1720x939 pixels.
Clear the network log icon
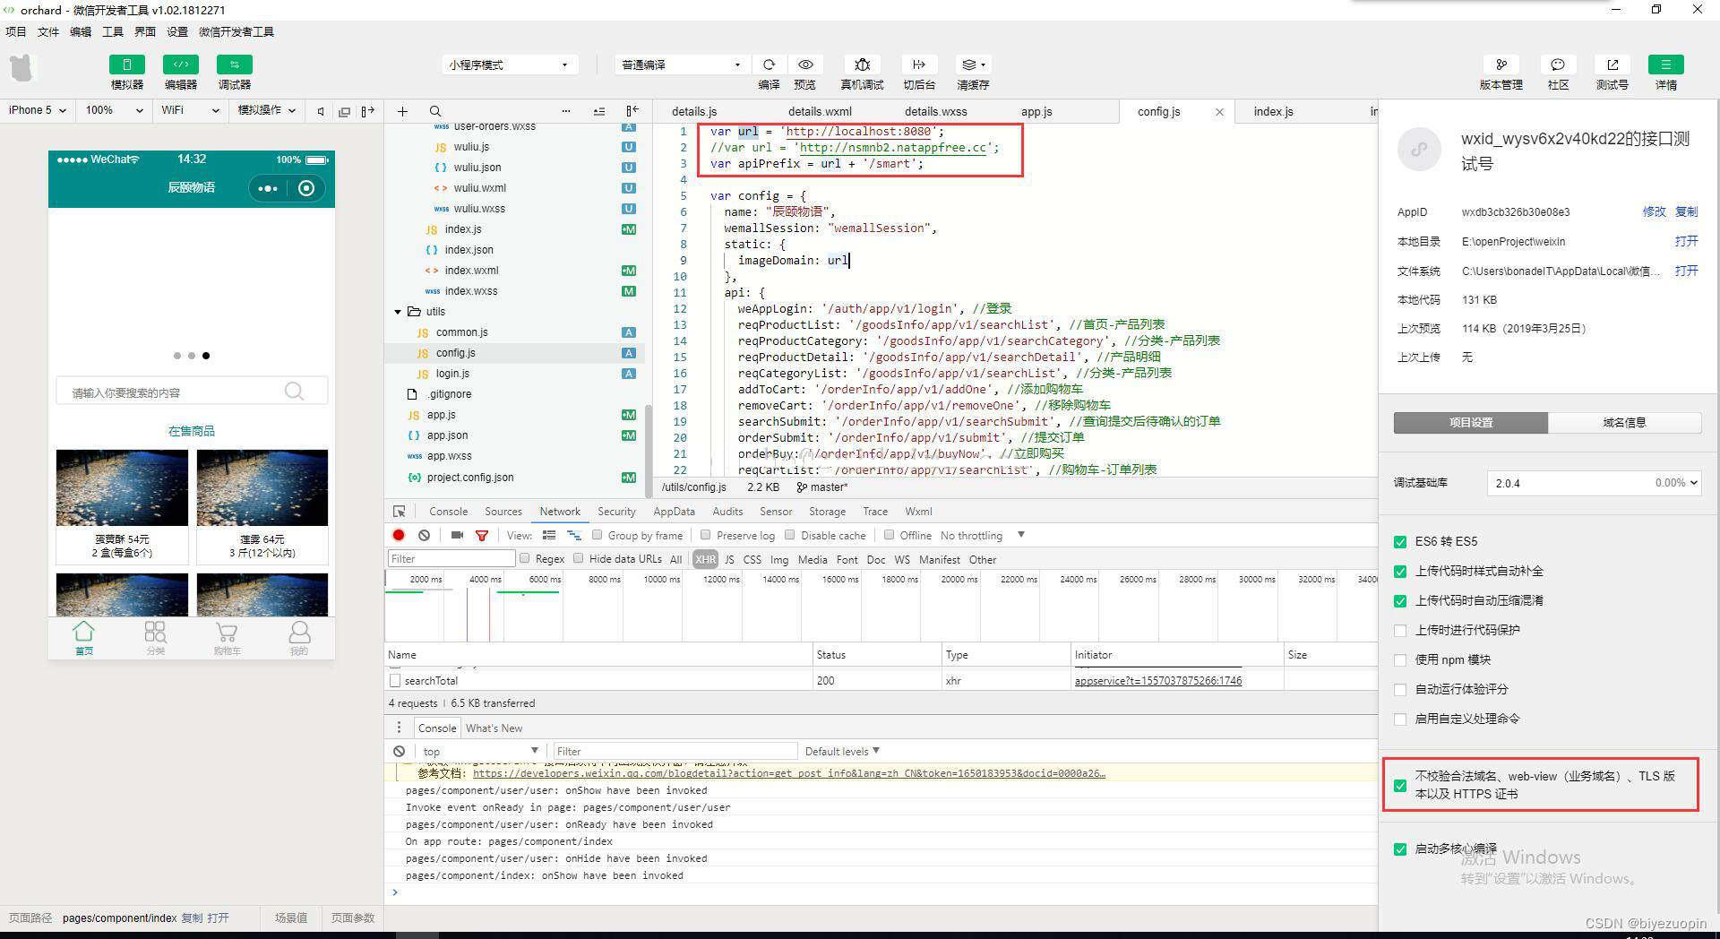tap(424, 535)
